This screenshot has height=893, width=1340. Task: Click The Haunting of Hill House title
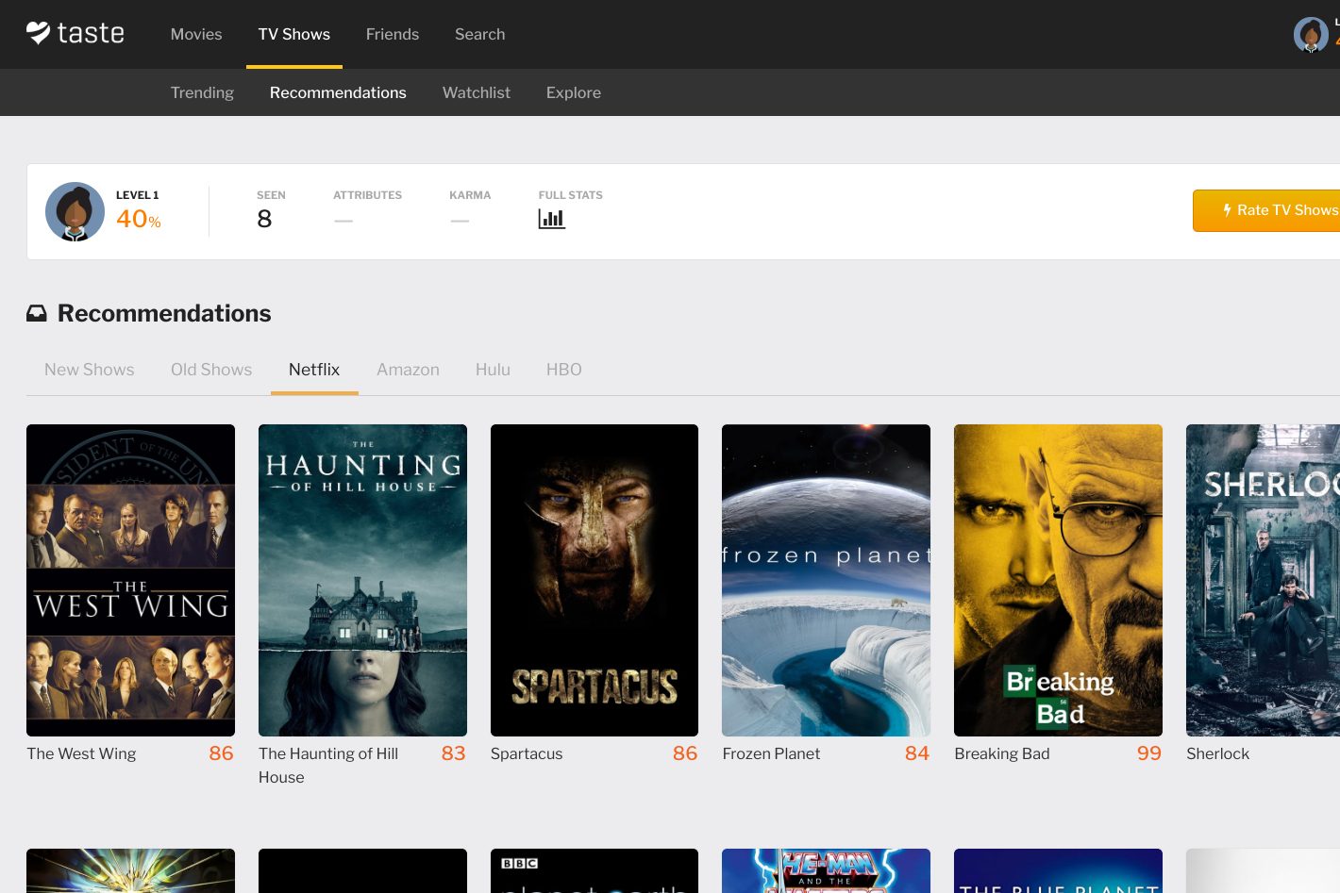328,766
